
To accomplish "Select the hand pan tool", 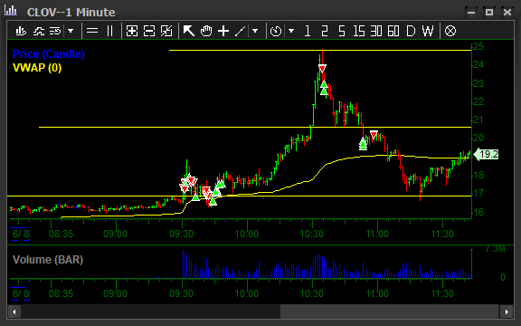I will (206, 31).
